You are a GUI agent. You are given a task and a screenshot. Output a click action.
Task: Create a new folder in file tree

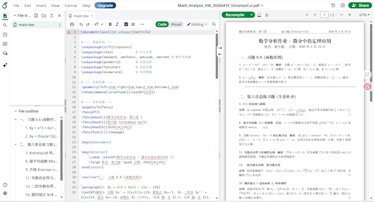pos(43,15)
